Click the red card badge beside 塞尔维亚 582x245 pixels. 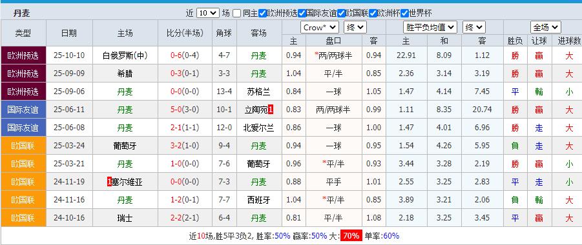pos(109,182)
